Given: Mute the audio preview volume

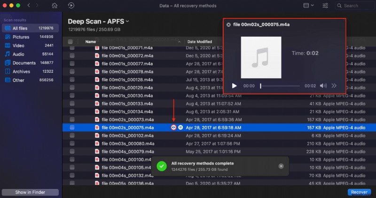Looking at the screenshot, I should pos(323,86).
